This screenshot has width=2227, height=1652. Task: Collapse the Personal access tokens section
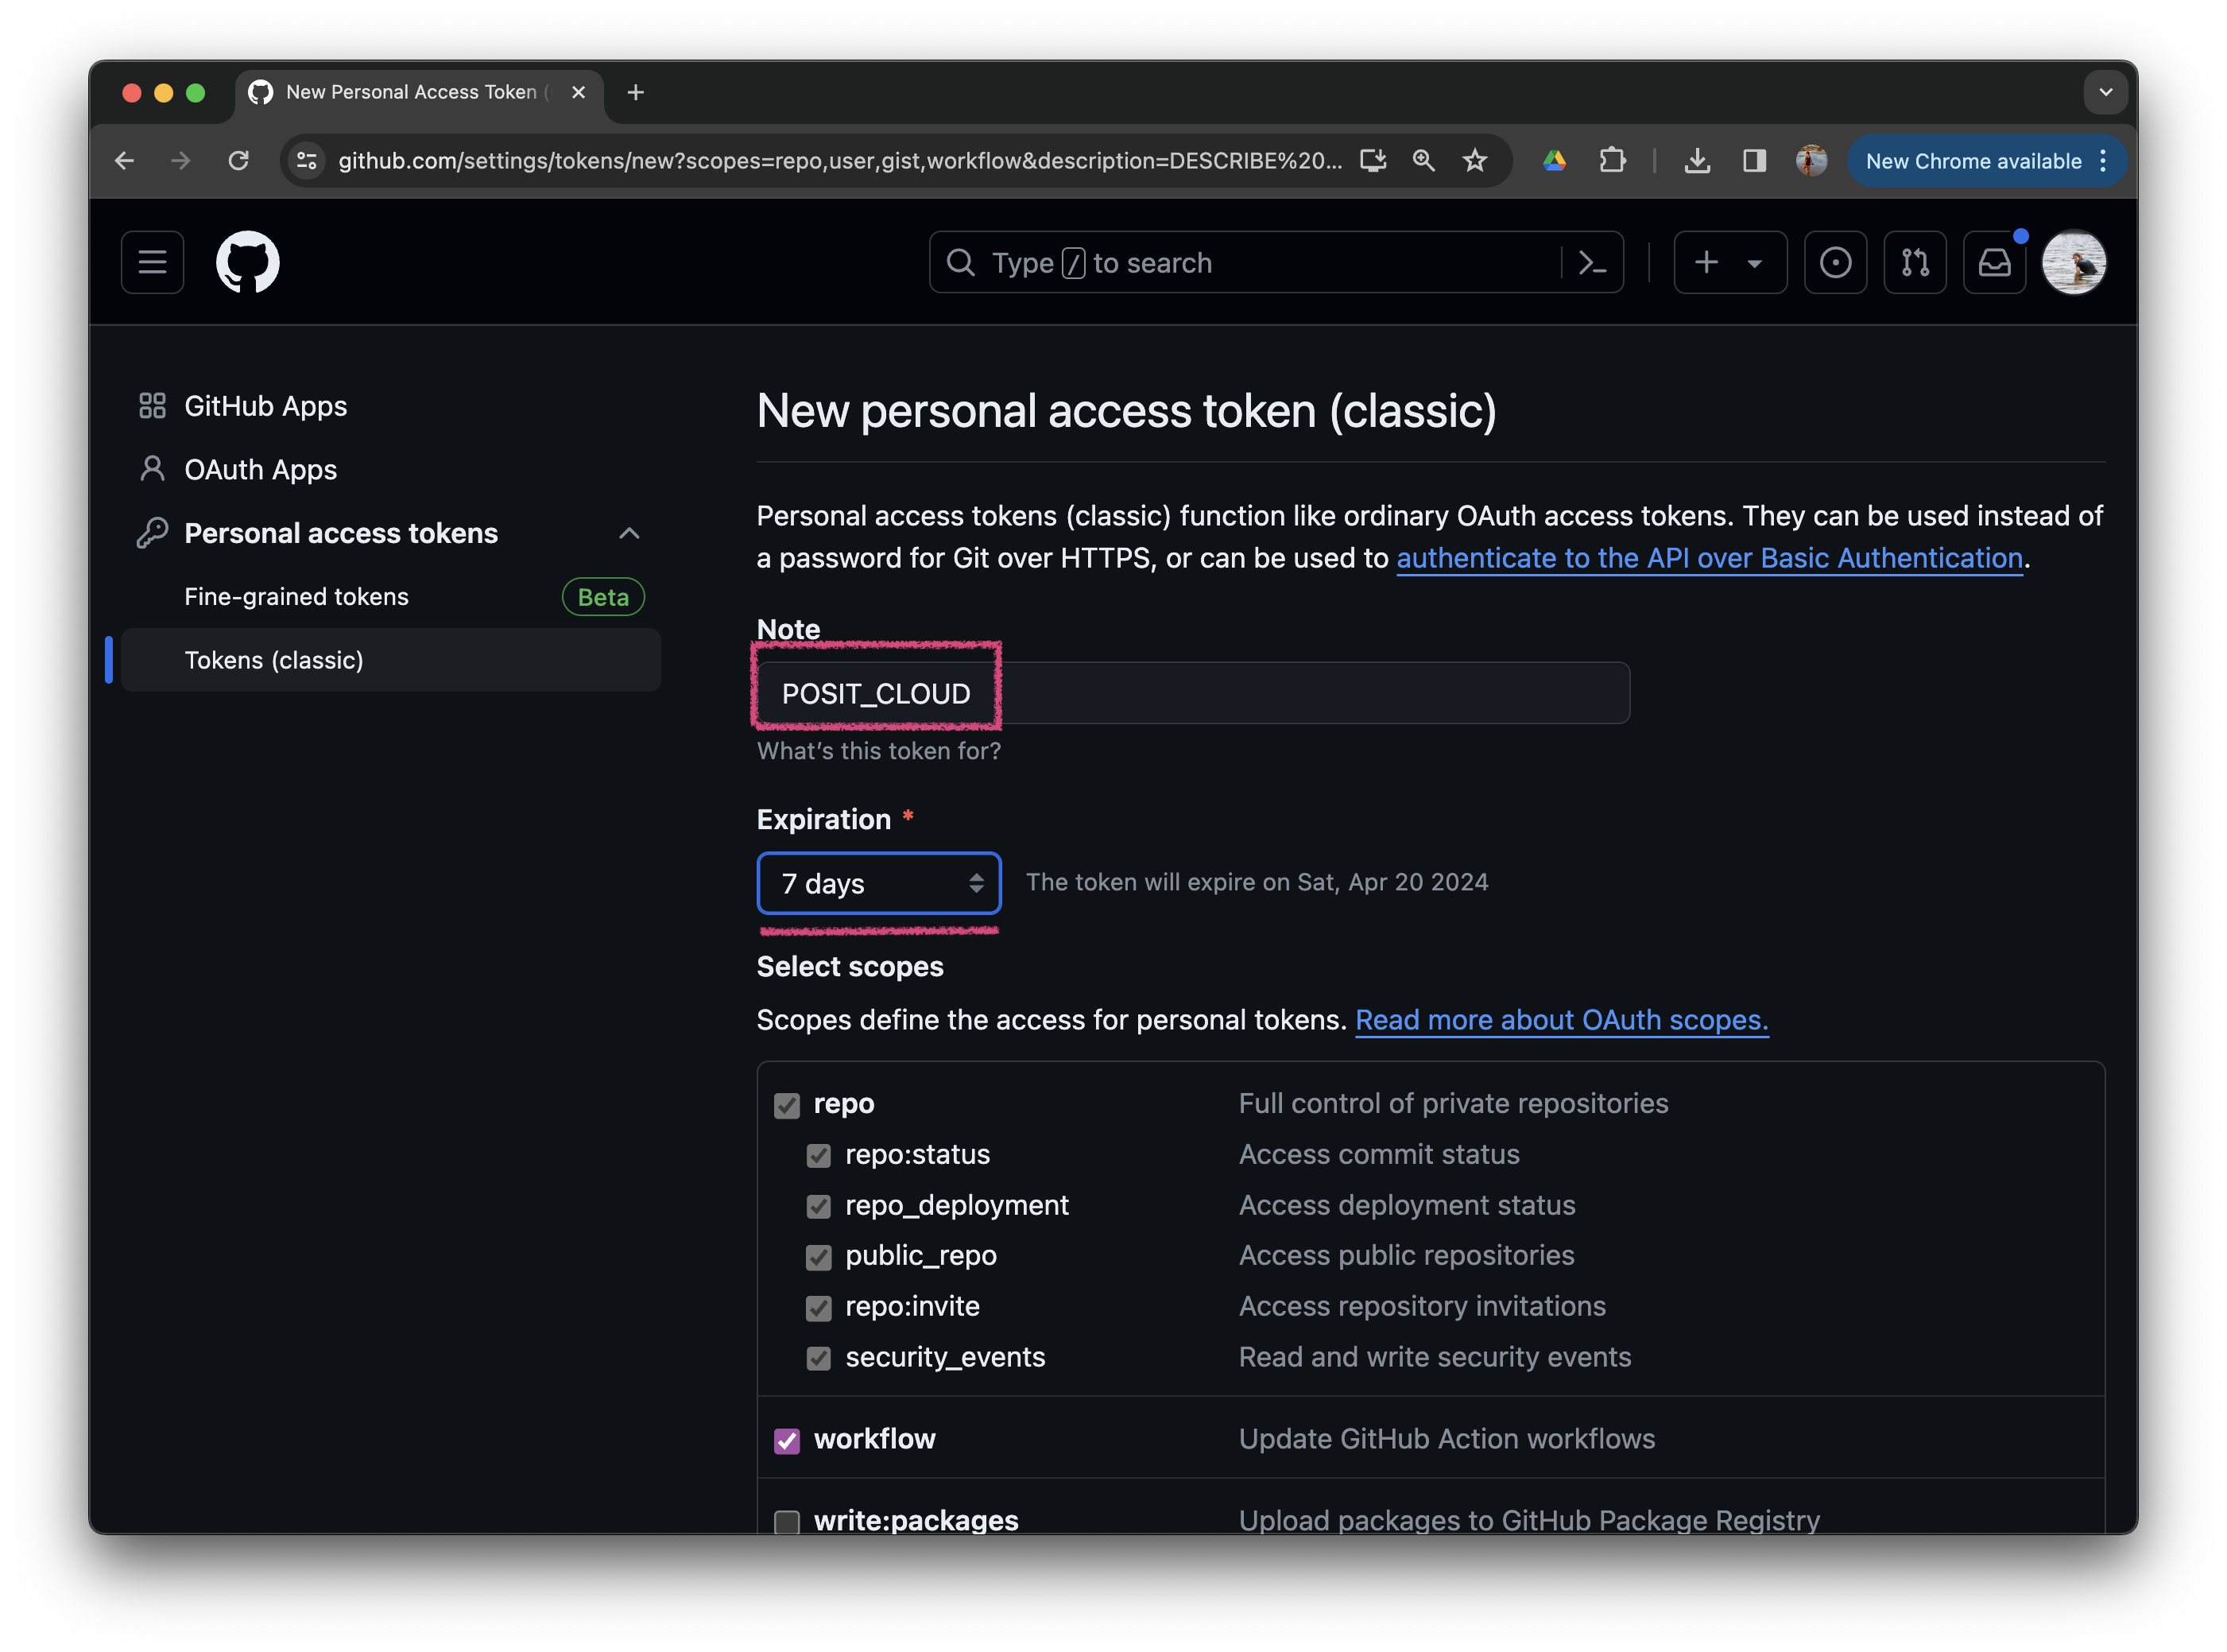[629, 533]
